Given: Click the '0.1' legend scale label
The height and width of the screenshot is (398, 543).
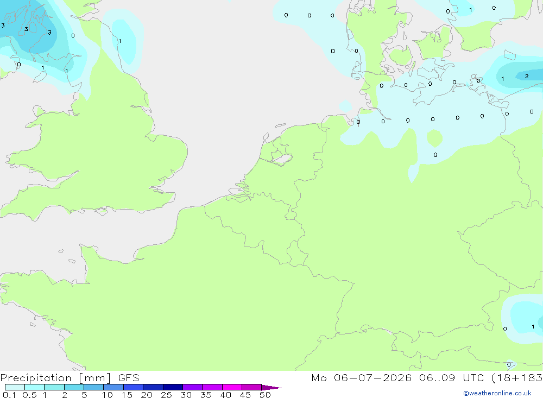Looking at the screenshot, I should (x=9, y=395).
